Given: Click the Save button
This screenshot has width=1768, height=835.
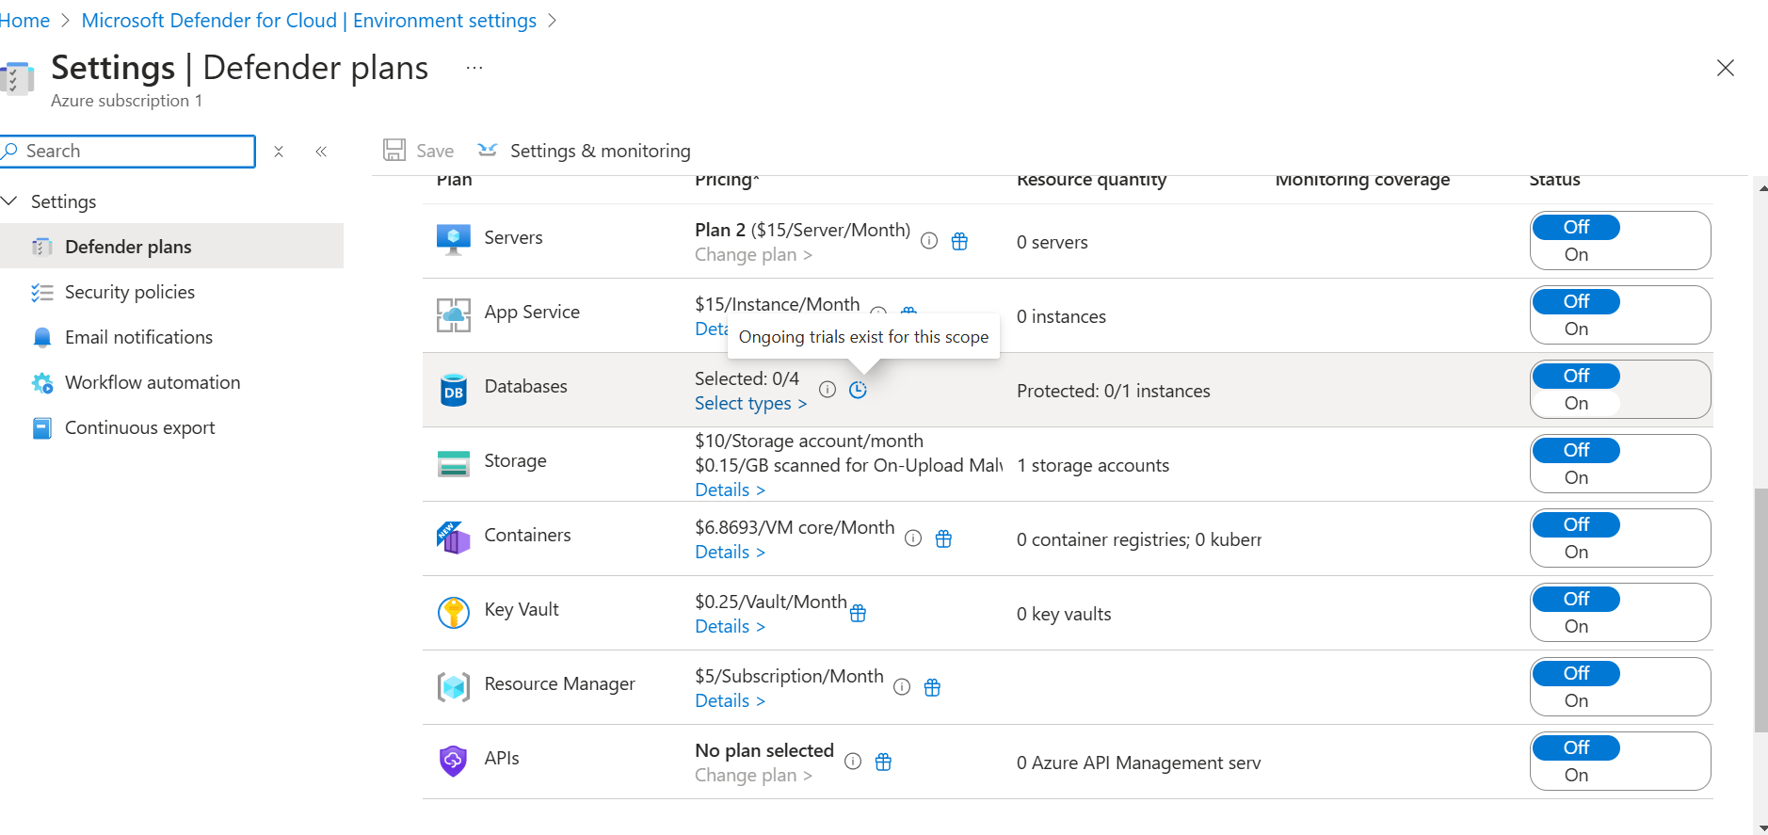Looking at the screenshot, I should [419, 151].
